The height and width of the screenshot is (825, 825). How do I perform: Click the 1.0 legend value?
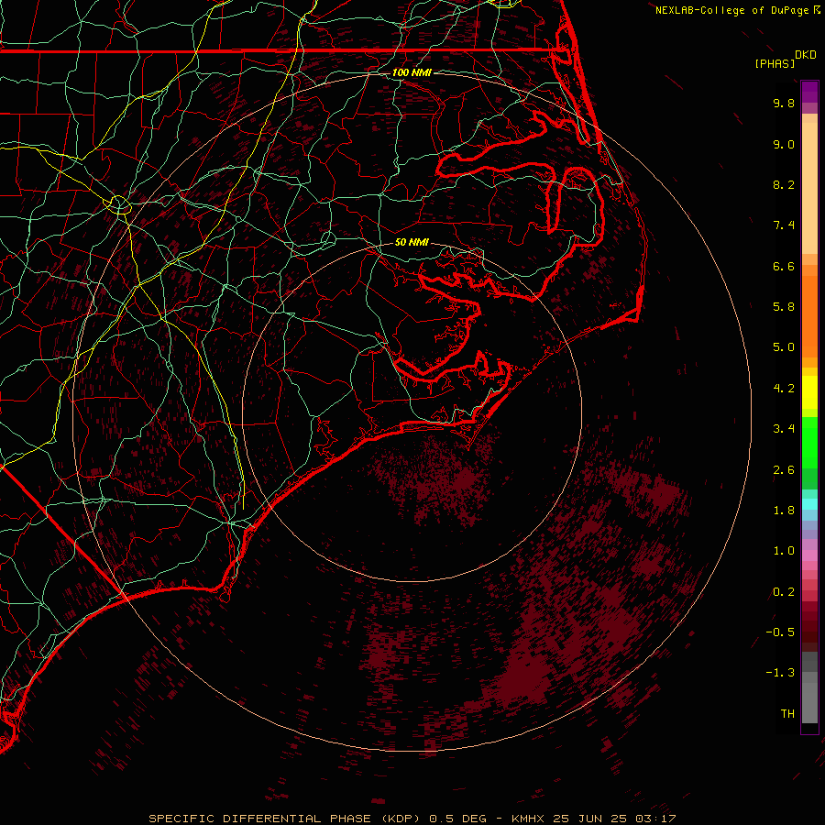[784, 551]
